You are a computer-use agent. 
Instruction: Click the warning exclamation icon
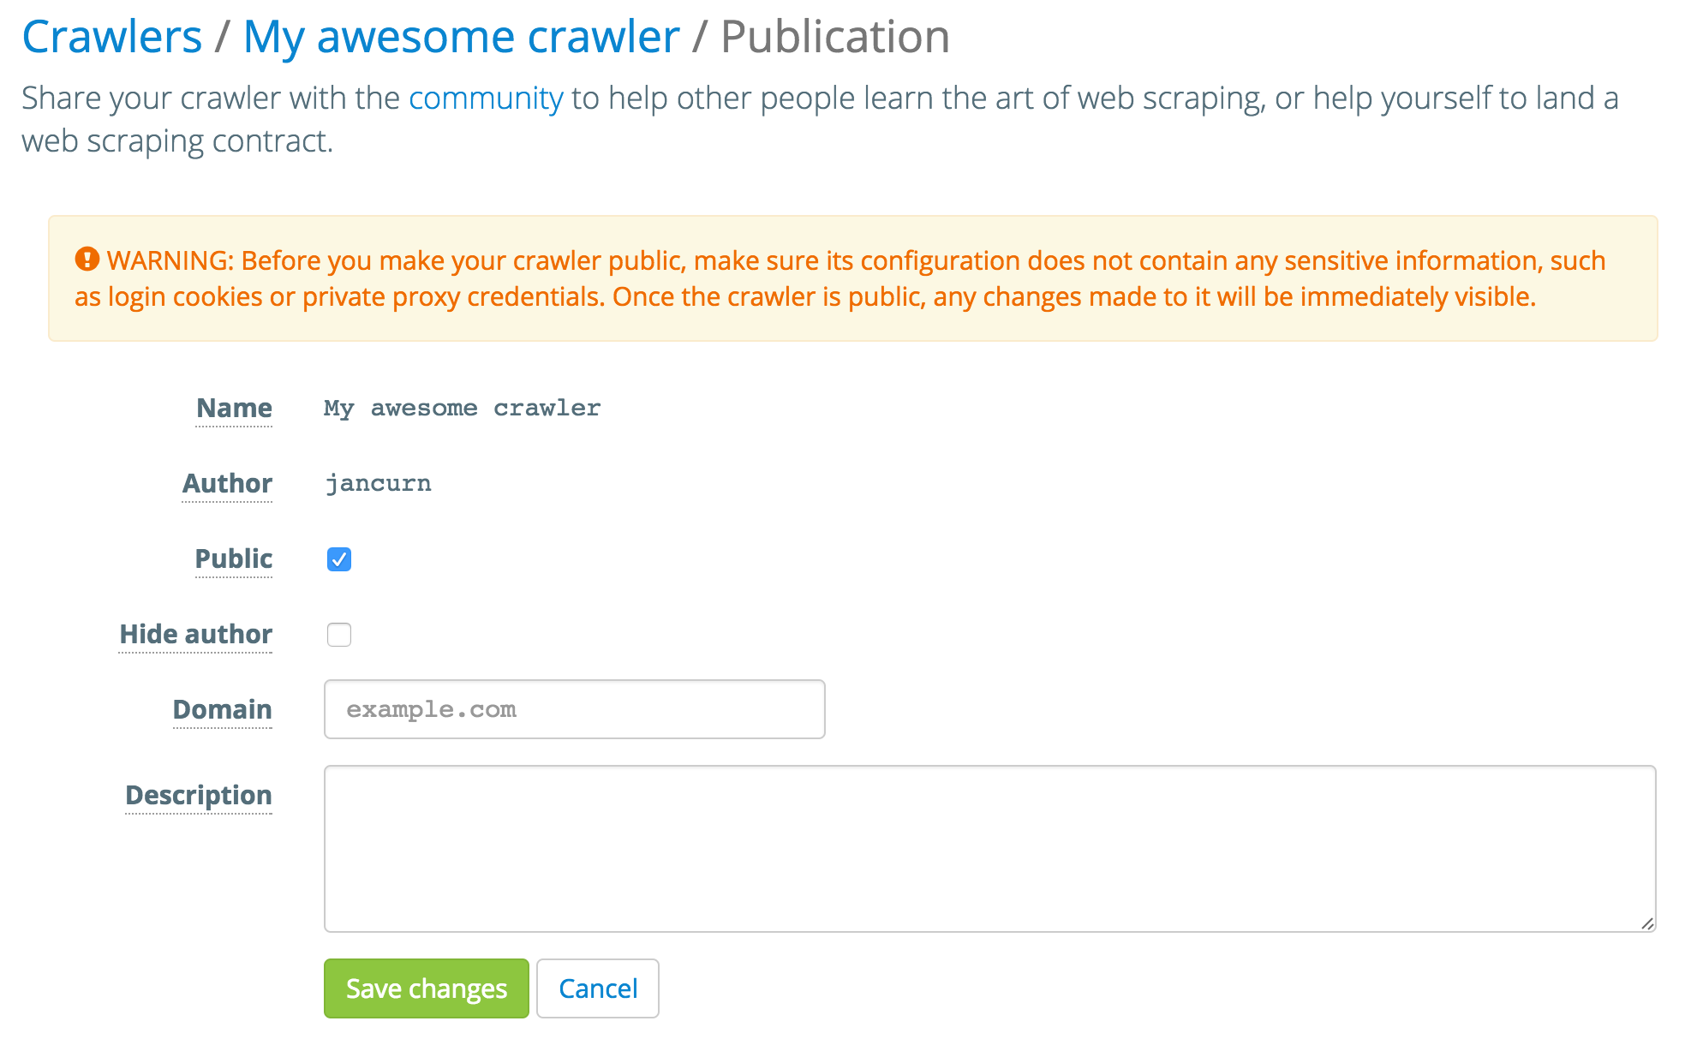pos(87,260)
